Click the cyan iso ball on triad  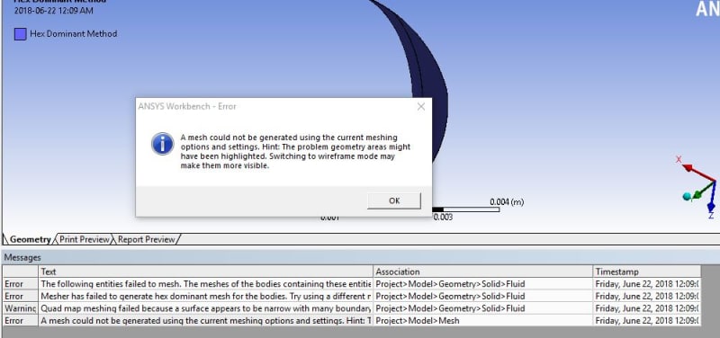pos(687,197)
